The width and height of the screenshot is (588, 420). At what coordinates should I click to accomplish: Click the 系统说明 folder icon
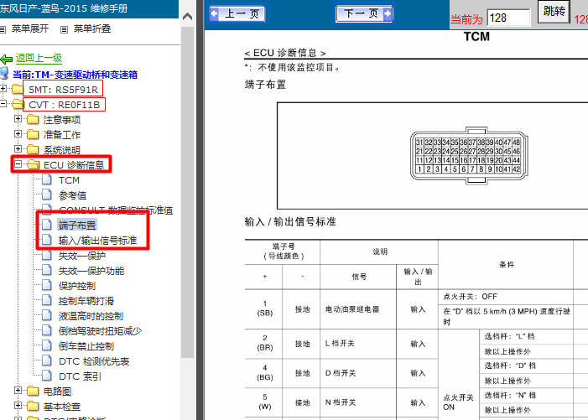(x=33, y=149)
